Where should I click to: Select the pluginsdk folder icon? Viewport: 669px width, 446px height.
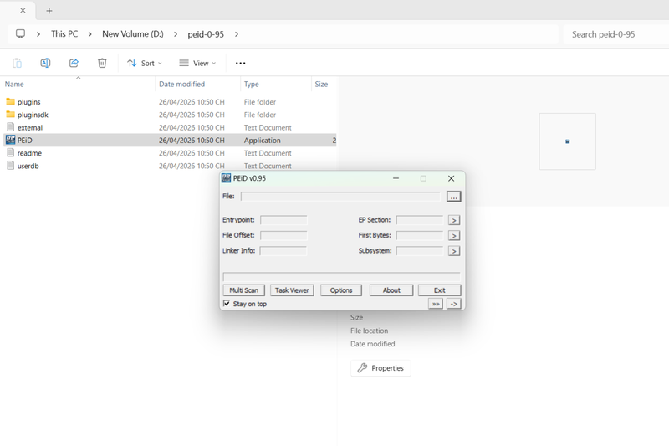click(11, 115)
